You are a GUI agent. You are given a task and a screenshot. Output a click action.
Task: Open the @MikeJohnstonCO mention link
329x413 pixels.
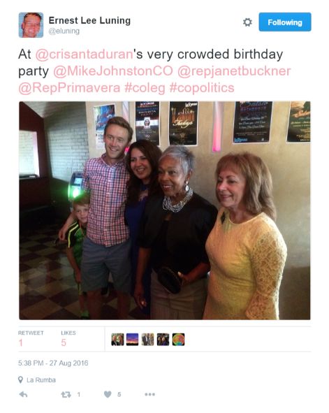tap(113, 71)
